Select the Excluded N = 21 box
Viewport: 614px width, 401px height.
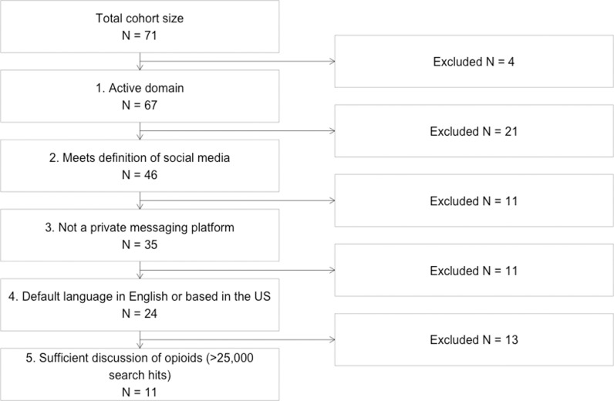click(x=474, y=131)
